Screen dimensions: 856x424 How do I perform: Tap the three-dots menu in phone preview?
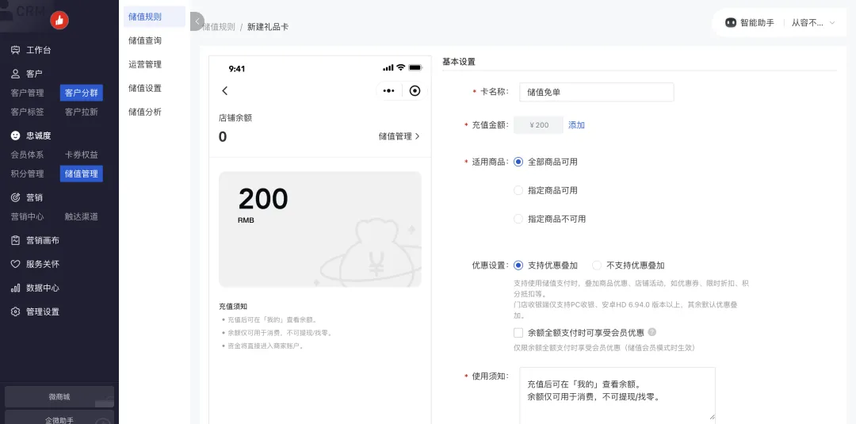[388, 91]
